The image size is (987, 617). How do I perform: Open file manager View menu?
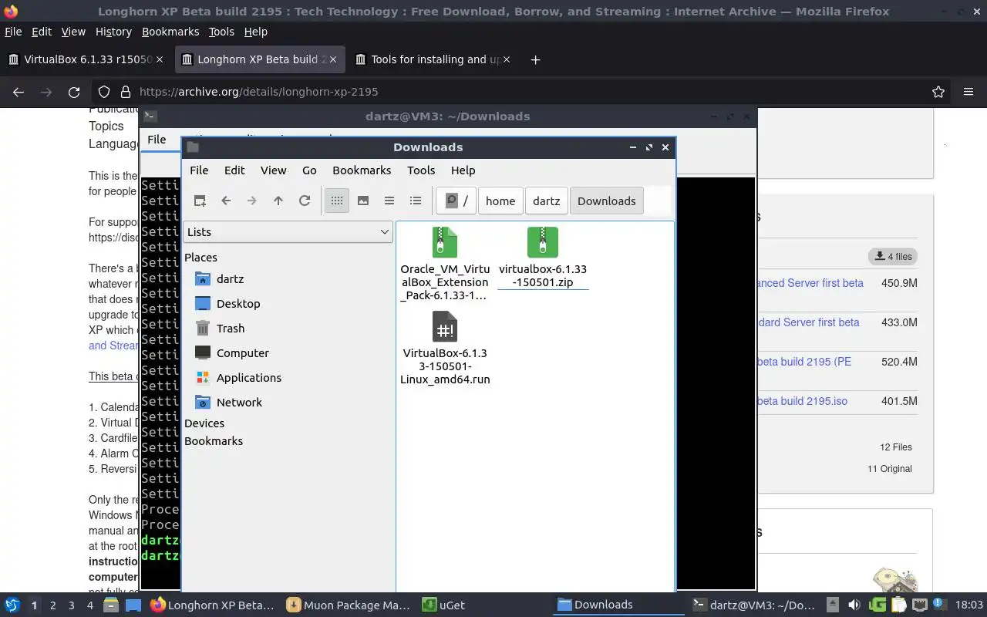click(273, 170)
